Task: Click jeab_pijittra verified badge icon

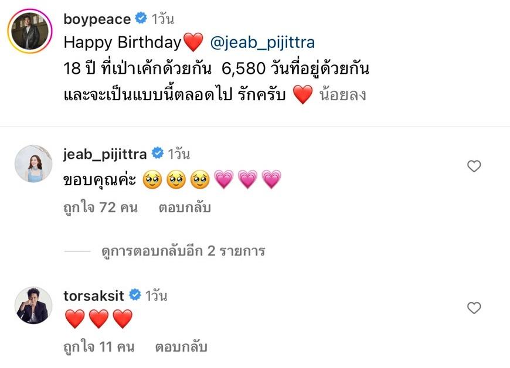Action: (x=158, y=153)
